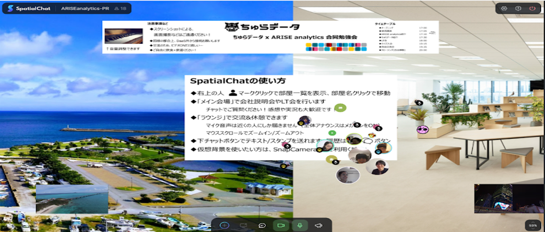
Task: Show participant list with 18 count
Action: [121, 8]
